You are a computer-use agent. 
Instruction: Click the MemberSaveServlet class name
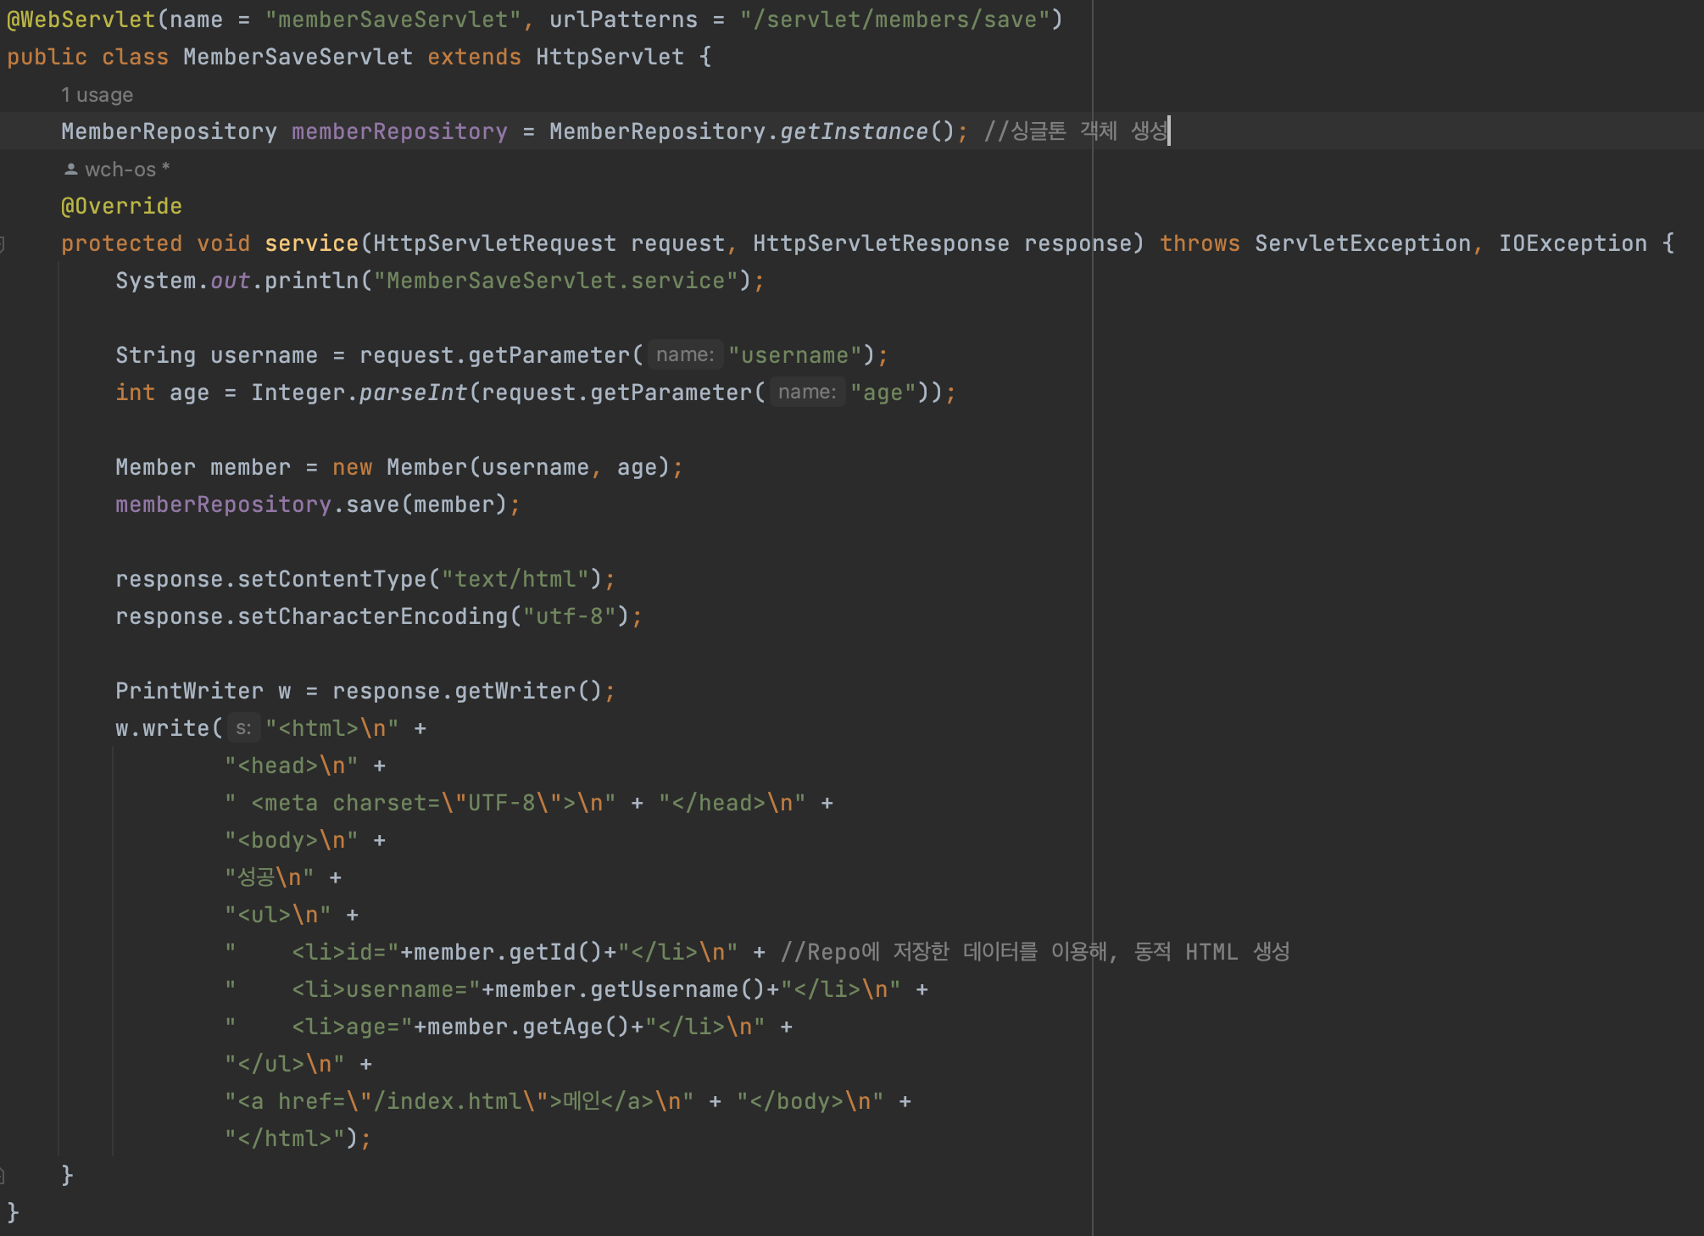(298, 57)
